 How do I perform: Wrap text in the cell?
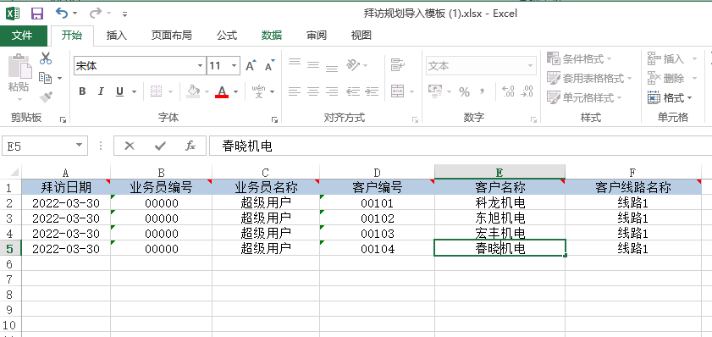point(398,65)
